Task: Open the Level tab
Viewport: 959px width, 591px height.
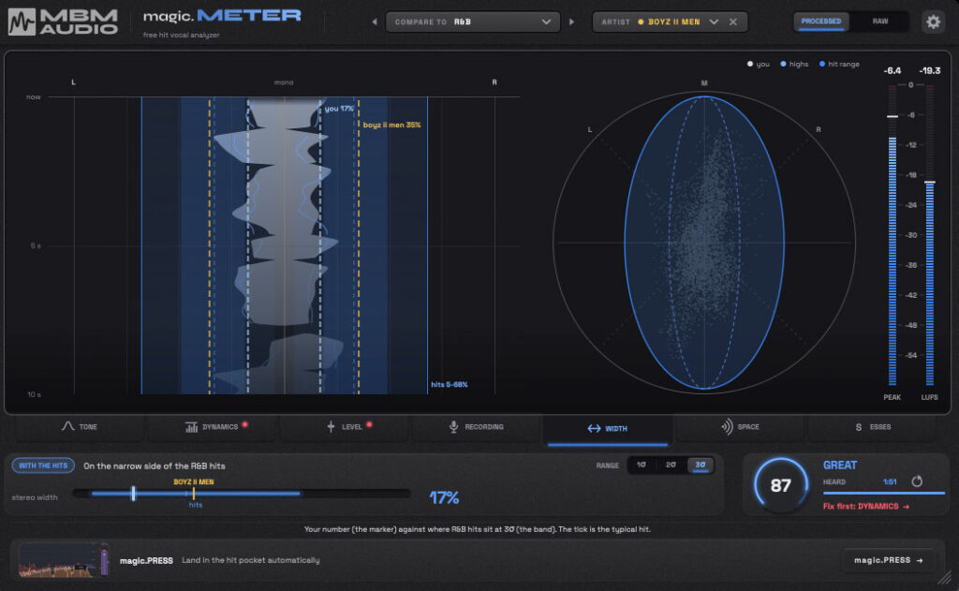Action: click(345, 427)
